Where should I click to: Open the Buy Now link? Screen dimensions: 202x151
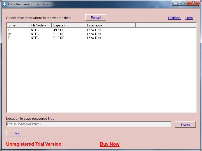(110, 144)
